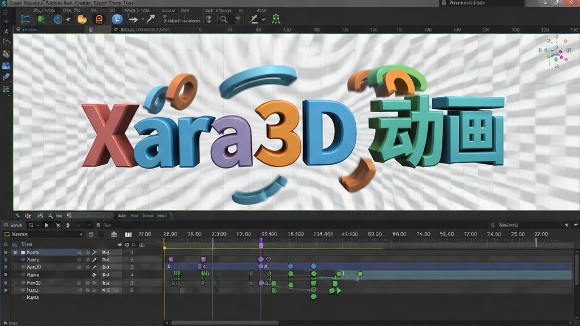This screenshot has width=580, height=326.
Task: Click the left scroll arrow below the timeline
Action: [x=167, y=323]
